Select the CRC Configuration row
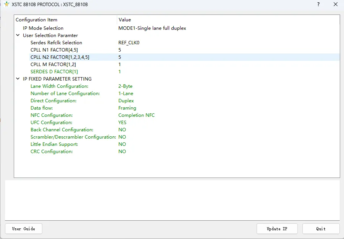 [51, 152]
